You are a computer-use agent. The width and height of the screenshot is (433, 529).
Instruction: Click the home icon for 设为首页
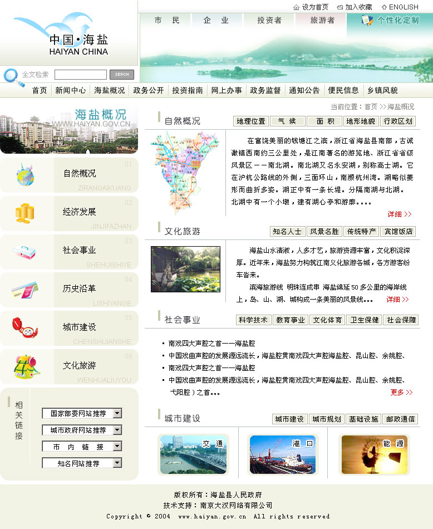tap(296, 7)
